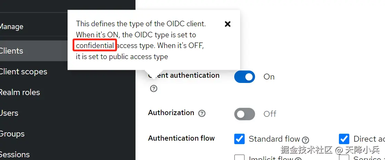Uncheck the Direct access checkbox
385x160 pixels.
click(x=344, y=139)
